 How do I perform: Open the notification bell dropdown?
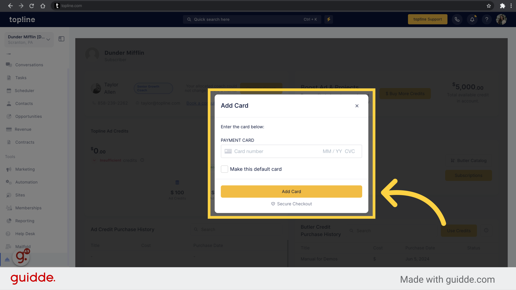[472, 19]
